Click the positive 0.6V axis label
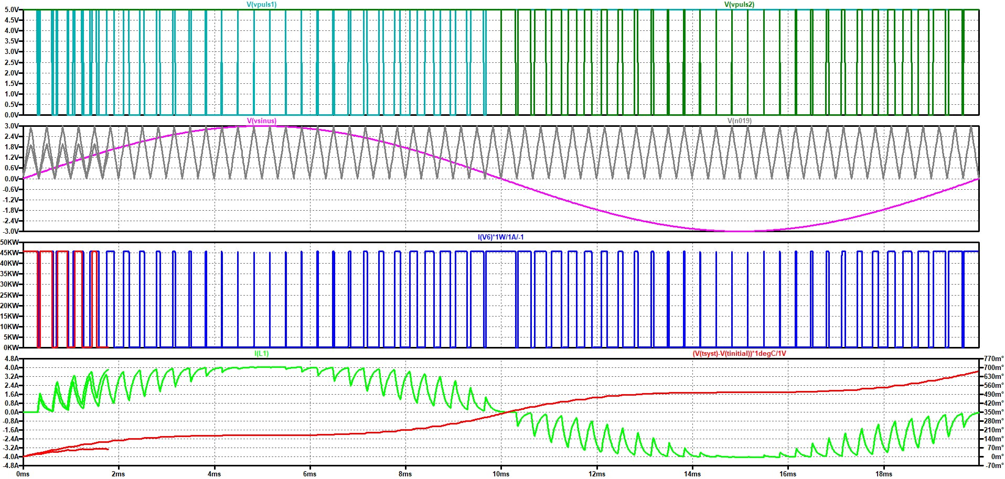1005x479 pixels. point(12,168)
